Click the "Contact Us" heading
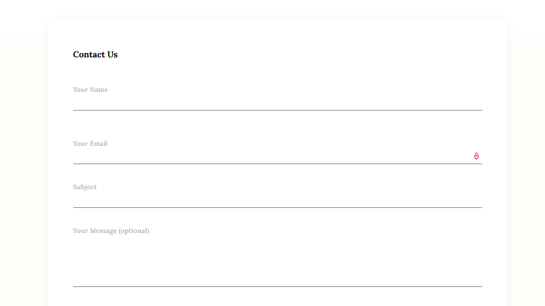The height and width of the screenshot is (306, 545). click(x=95, y=54)
